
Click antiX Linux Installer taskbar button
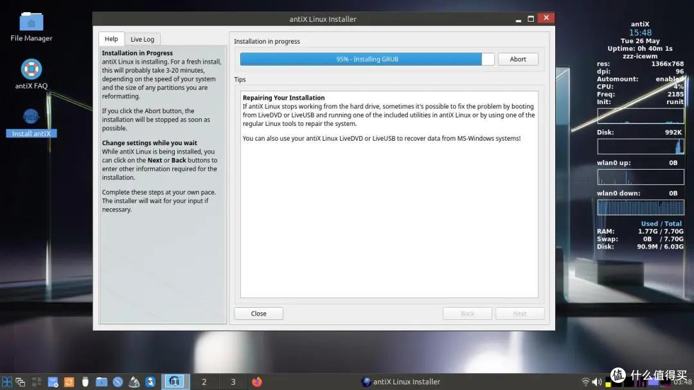point(400,382)
